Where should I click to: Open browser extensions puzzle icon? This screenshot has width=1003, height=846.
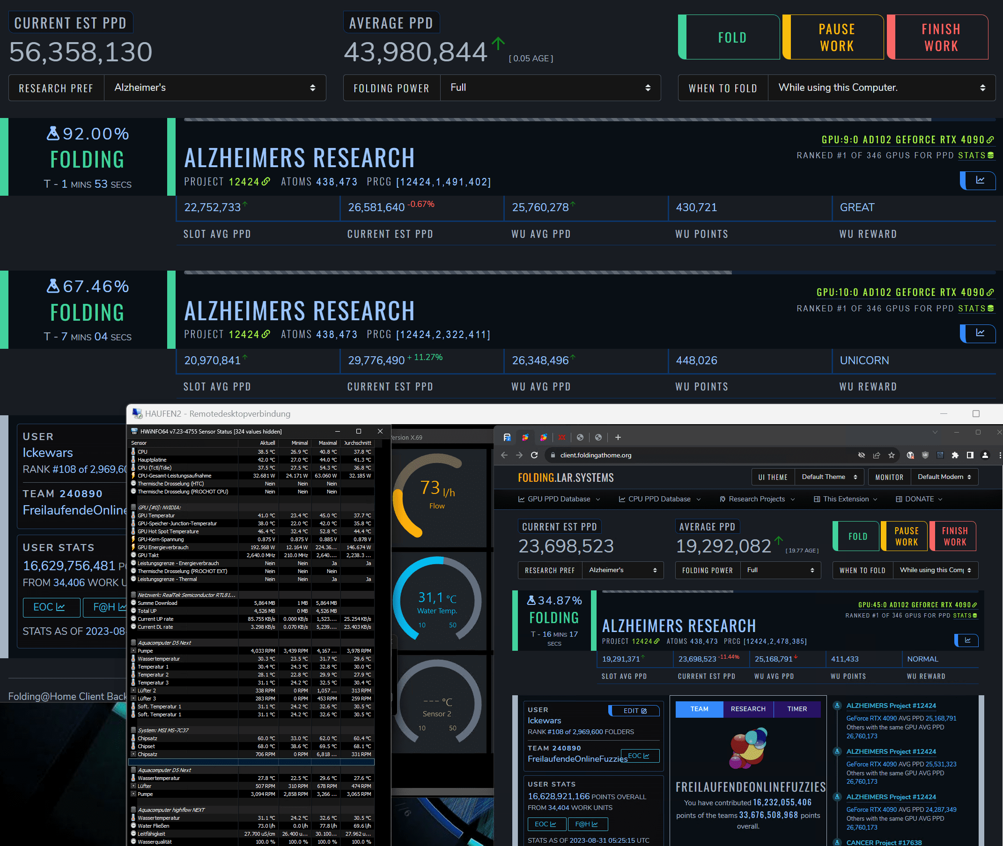coord(955,455)
